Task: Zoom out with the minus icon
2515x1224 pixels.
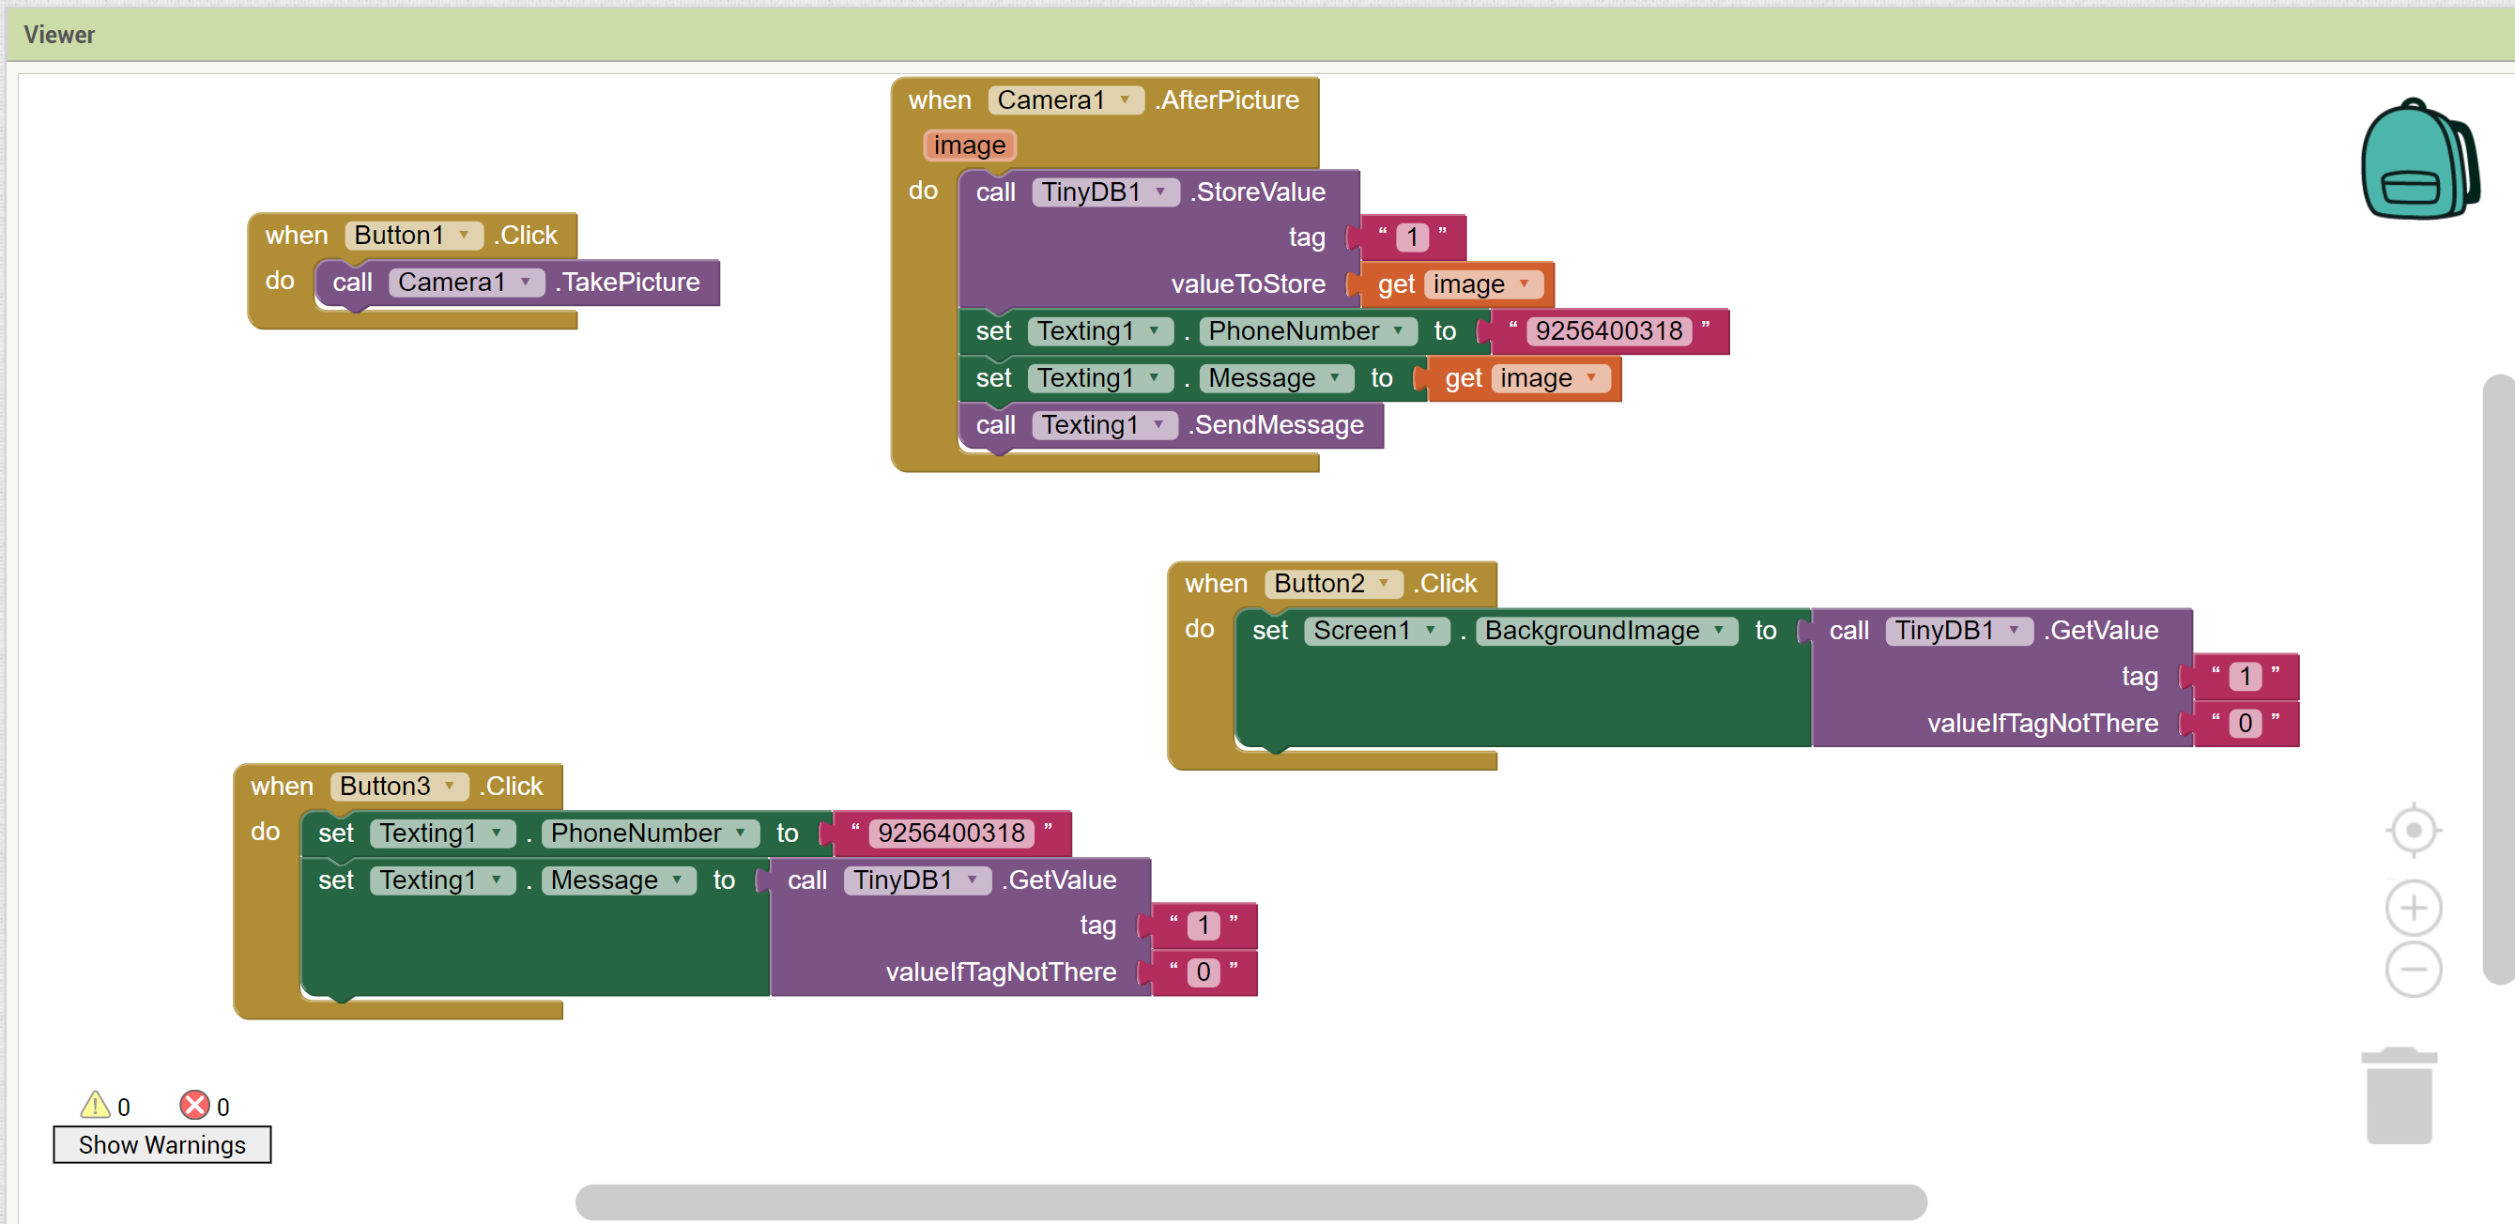Action: (x=2413, y=970)
